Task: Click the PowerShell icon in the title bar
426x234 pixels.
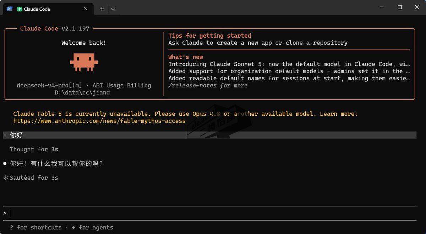Action: coord(10,9)
